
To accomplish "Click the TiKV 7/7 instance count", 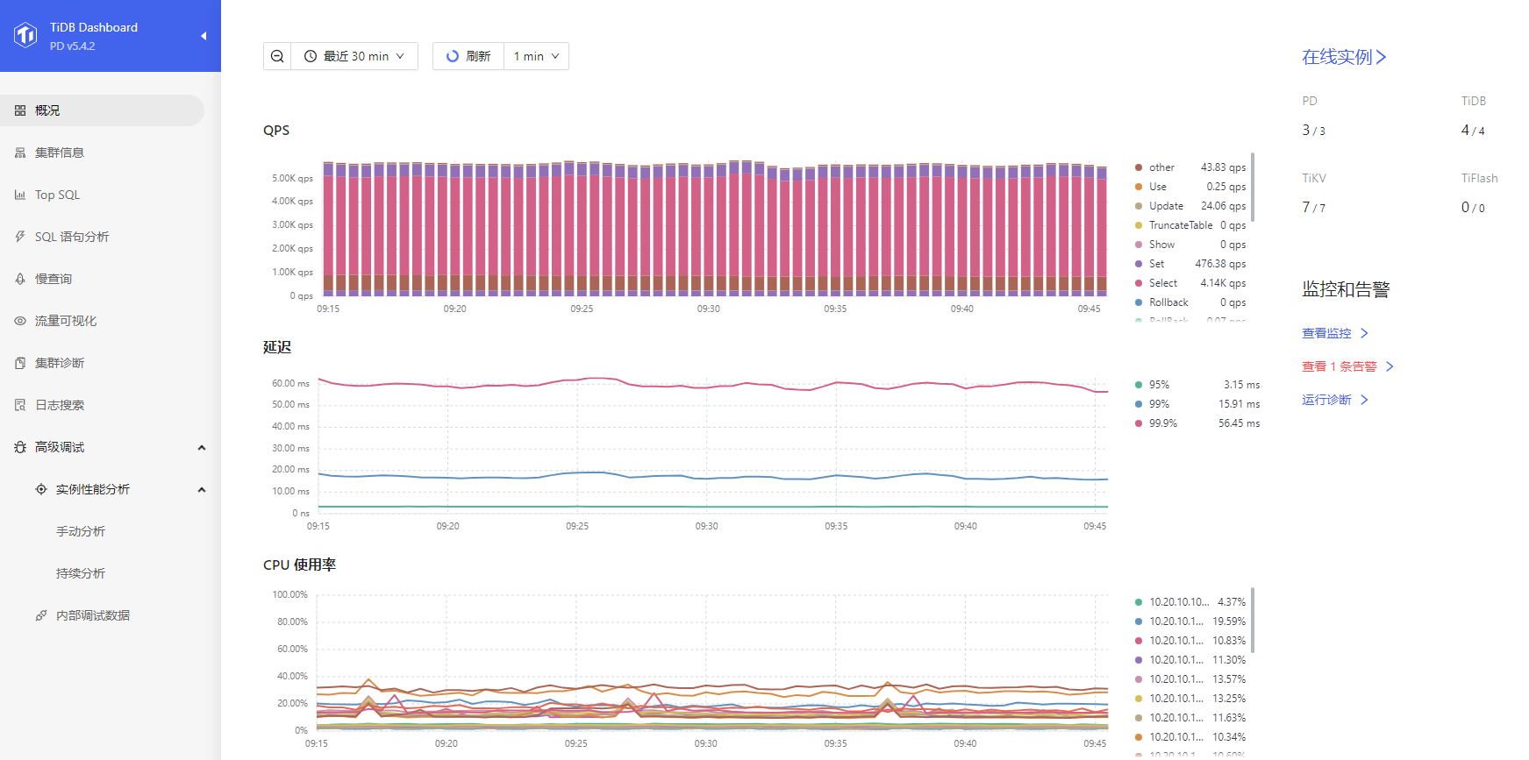I will 1314,208.
